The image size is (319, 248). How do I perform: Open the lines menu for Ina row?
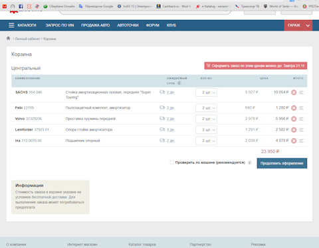[301, 141]
